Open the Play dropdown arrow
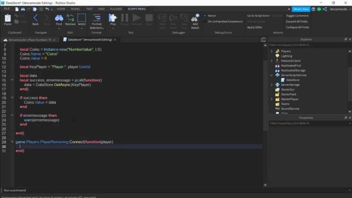This screenshot has height=198, width=352. 113,29
